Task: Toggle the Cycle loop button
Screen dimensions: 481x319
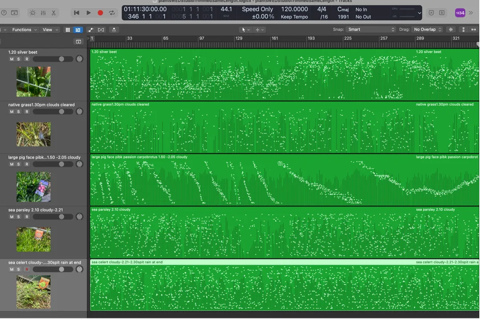Action: coord(112,13)
